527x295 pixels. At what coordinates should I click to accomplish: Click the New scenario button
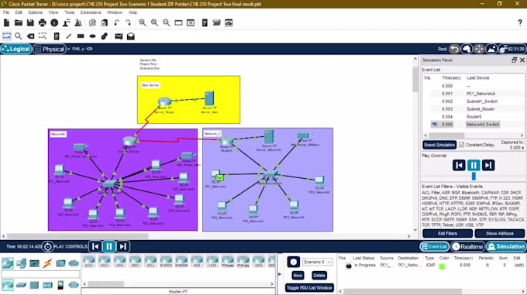point(298,276)
